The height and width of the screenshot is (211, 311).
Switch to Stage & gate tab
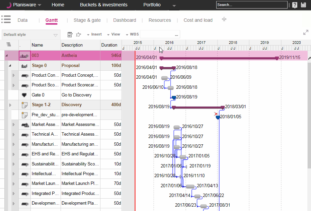click(x=87, y=20)
